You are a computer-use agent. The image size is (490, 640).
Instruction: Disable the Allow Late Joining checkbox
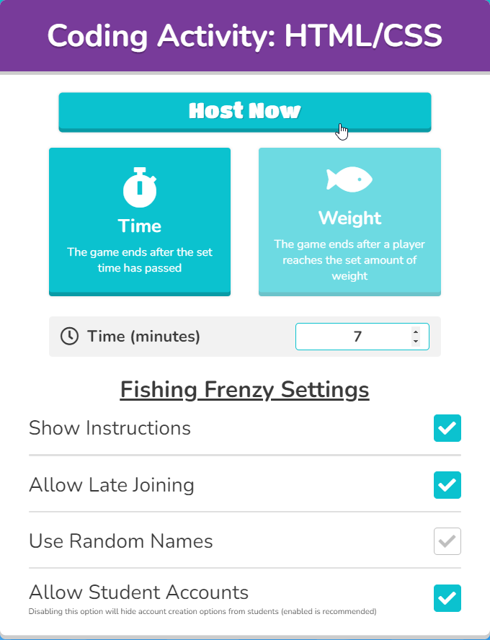point(447,485)
